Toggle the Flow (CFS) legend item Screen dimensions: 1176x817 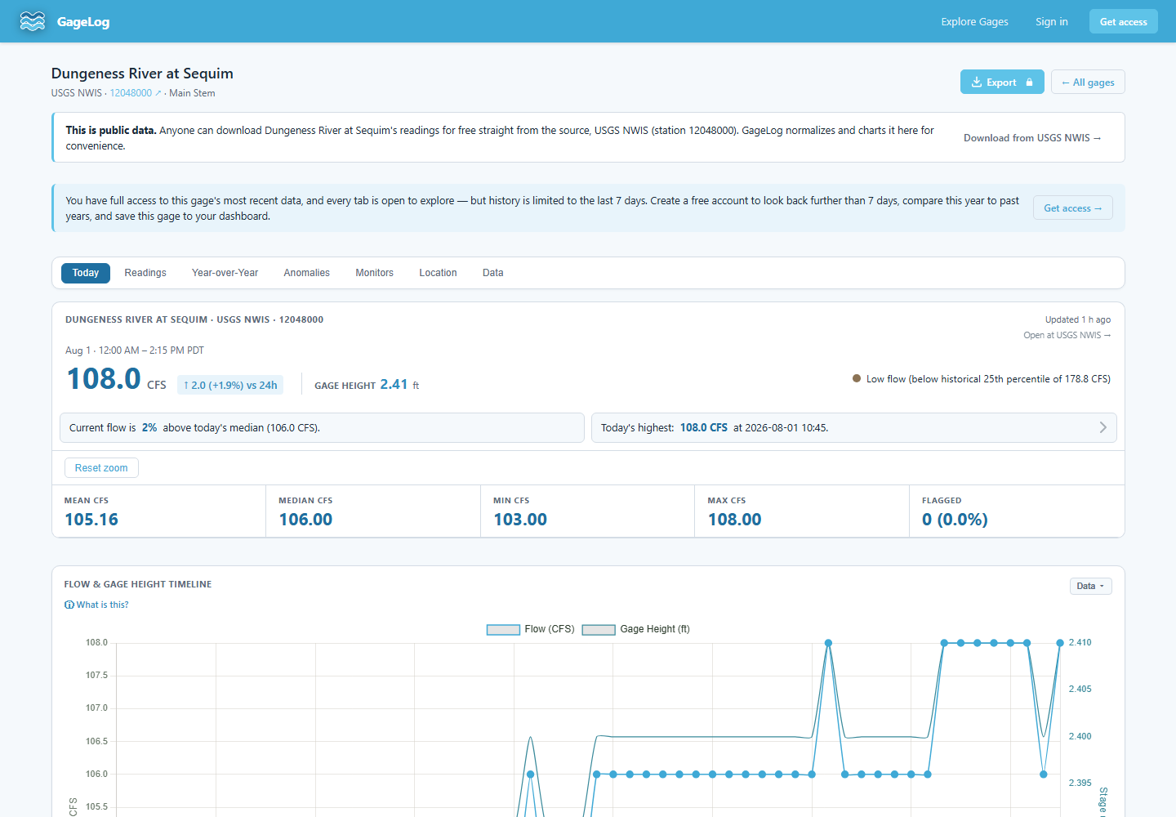(531, 629)
